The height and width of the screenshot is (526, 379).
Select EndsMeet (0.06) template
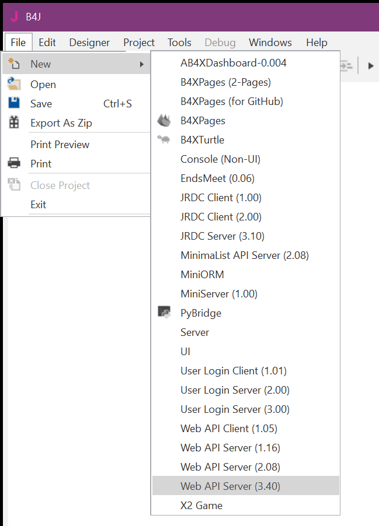click(x=246, y=178)
